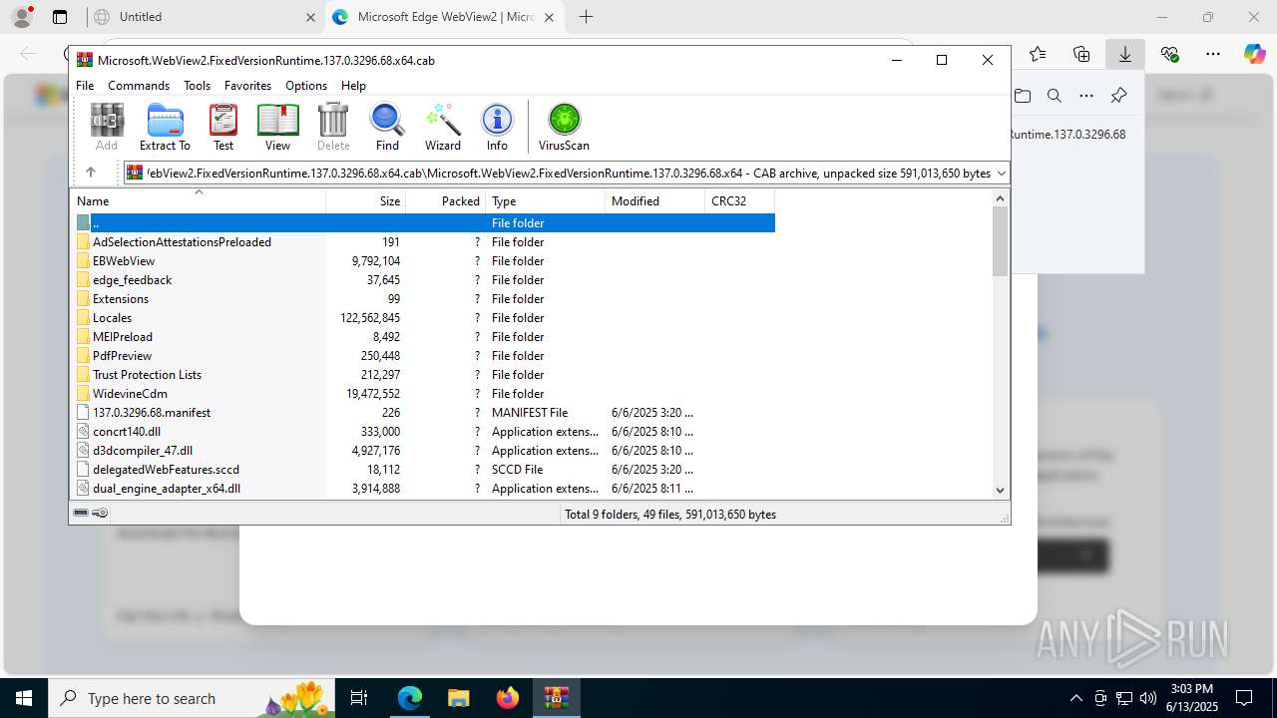Select the parent folder ".." row
Image resolution: width=1277 pixels, height=718 pixels.
click(x=425, y=223)
